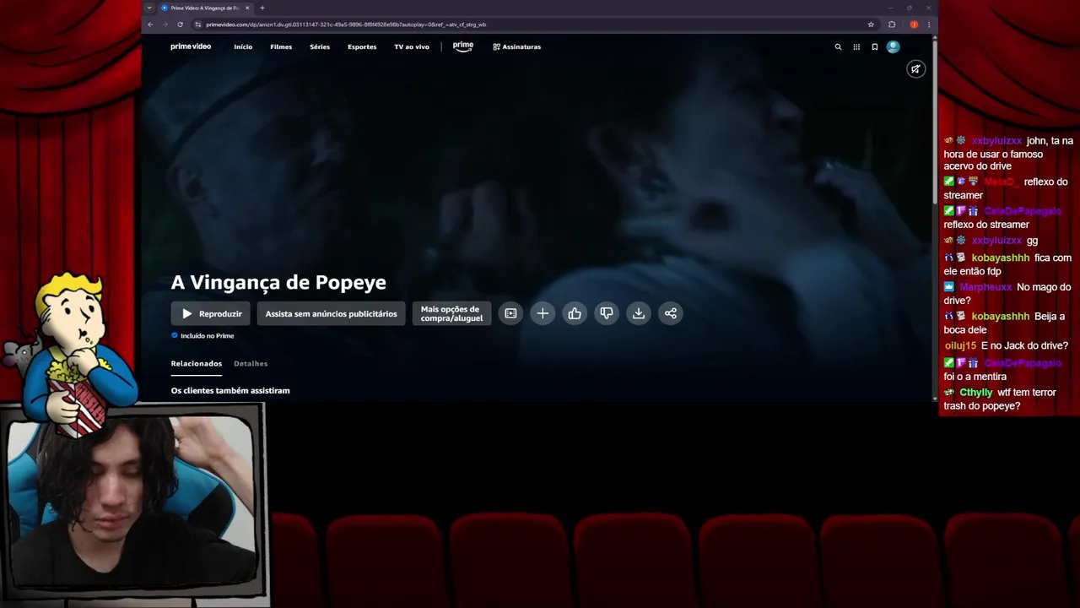Image resolution: width=1080 pixels, height=608 pixels.
Task: Reload the page with refresh icon
Action: [x=180, y=24]
